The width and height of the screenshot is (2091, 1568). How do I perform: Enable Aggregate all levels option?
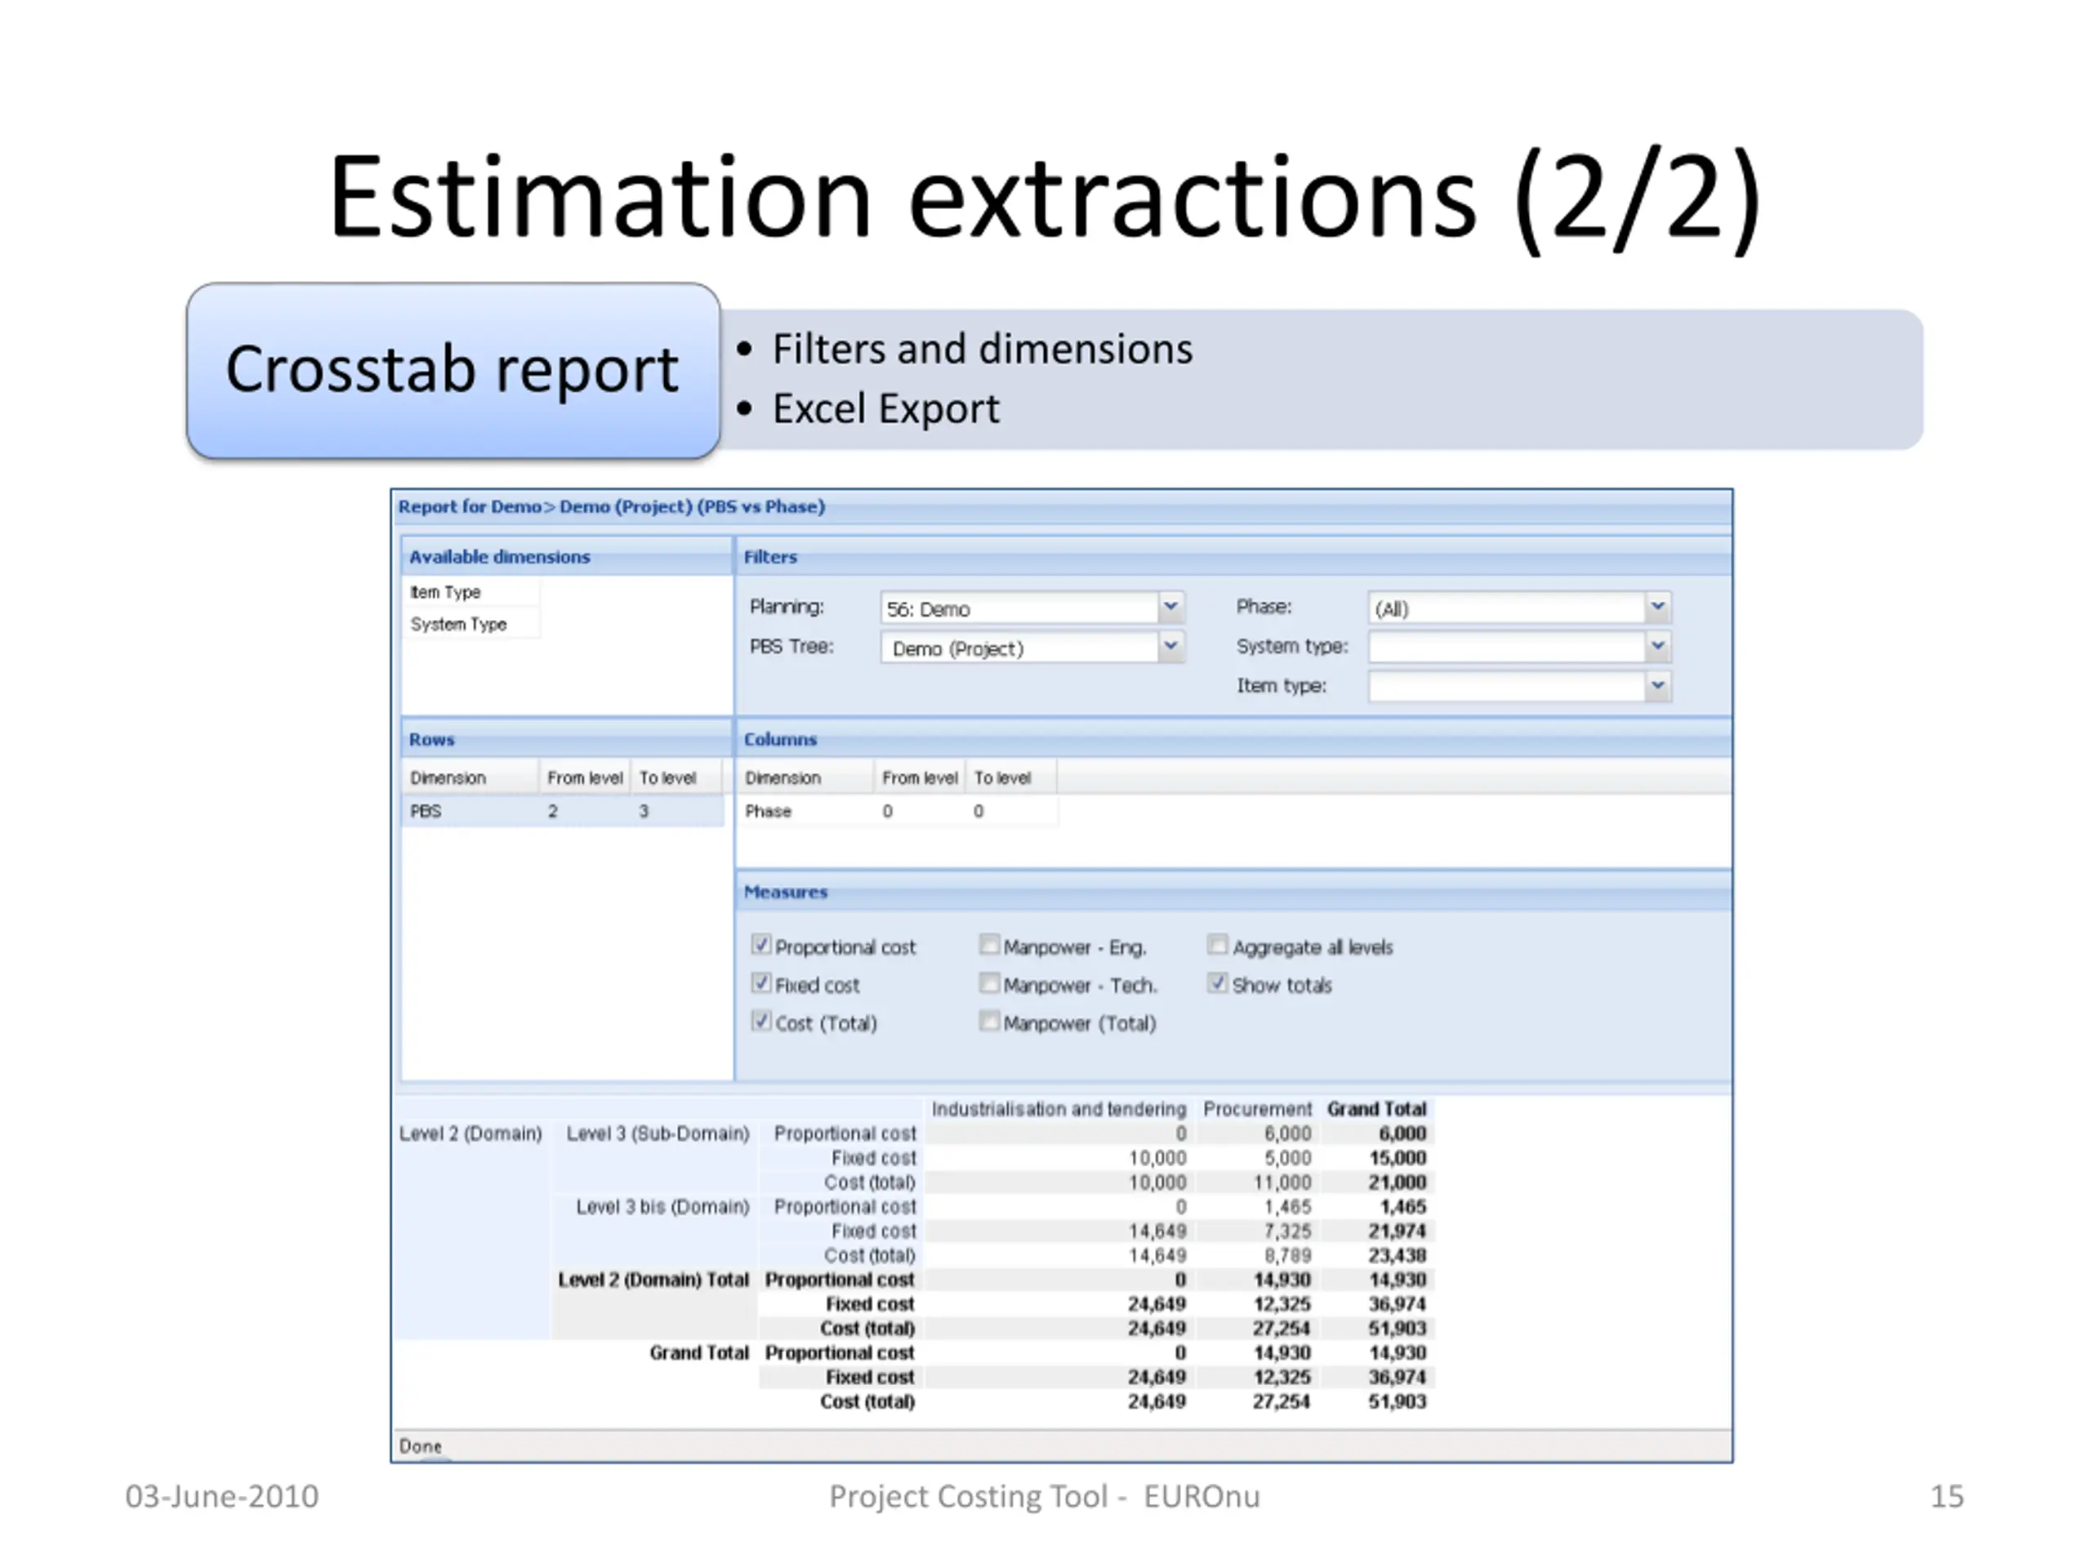[x=1218, y=945]
